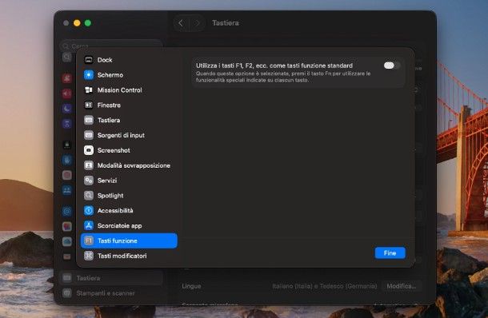The width and height of the screenshot is (488, 318).
Task: Click the Sorgenti di input icon
Action: pos(89,135)
